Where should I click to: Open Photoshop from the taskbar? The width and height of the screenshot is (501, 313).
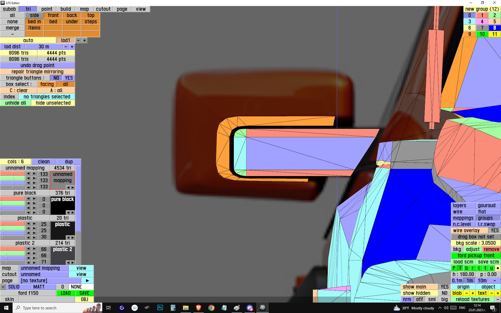160,308
